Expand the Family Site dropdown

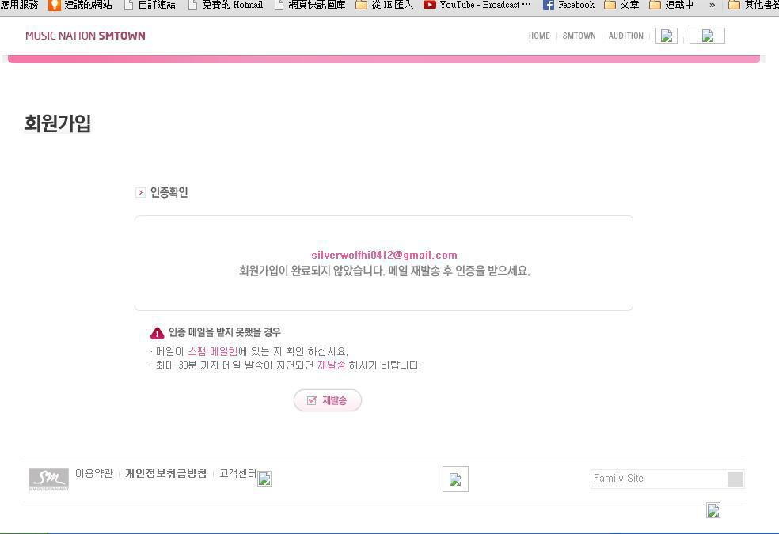pyautogui.click(x=735, y=479)
